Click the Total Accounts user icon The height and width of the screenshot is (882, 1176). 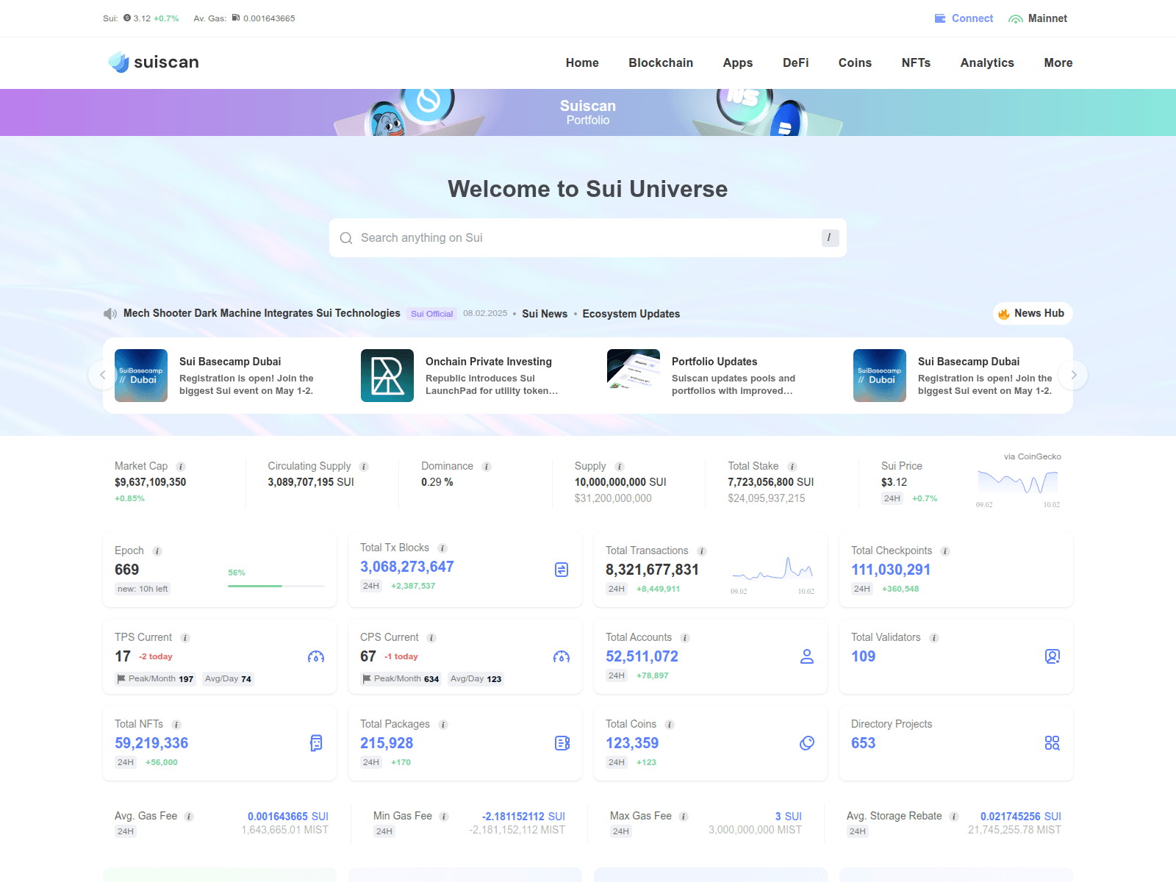click(807, 656)
